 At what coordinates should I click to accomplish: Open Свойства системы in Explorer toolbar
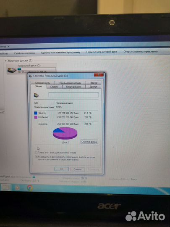(x=25, y=53)
